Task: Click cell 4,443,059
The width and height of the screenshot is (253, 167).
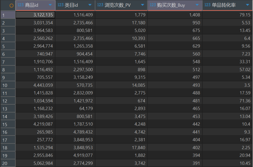Action: point(35,85)
